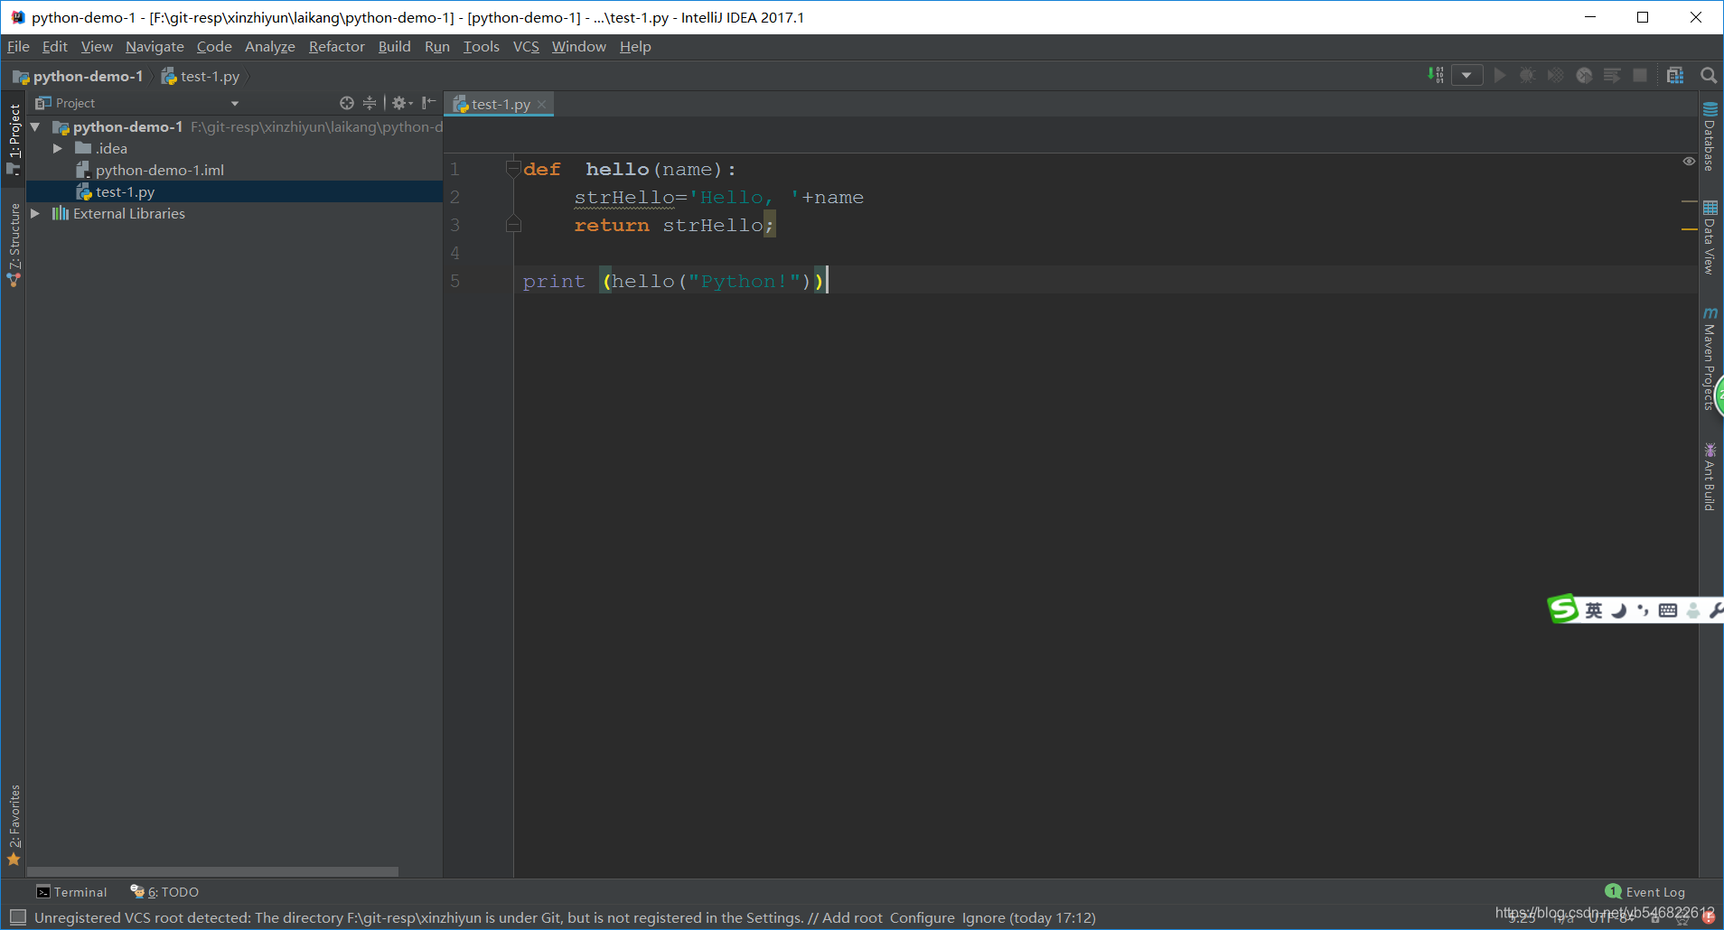This screenshot has height=930, width=1724.
Task: Open Project panel gear settings menu
Action: (402, 103)
